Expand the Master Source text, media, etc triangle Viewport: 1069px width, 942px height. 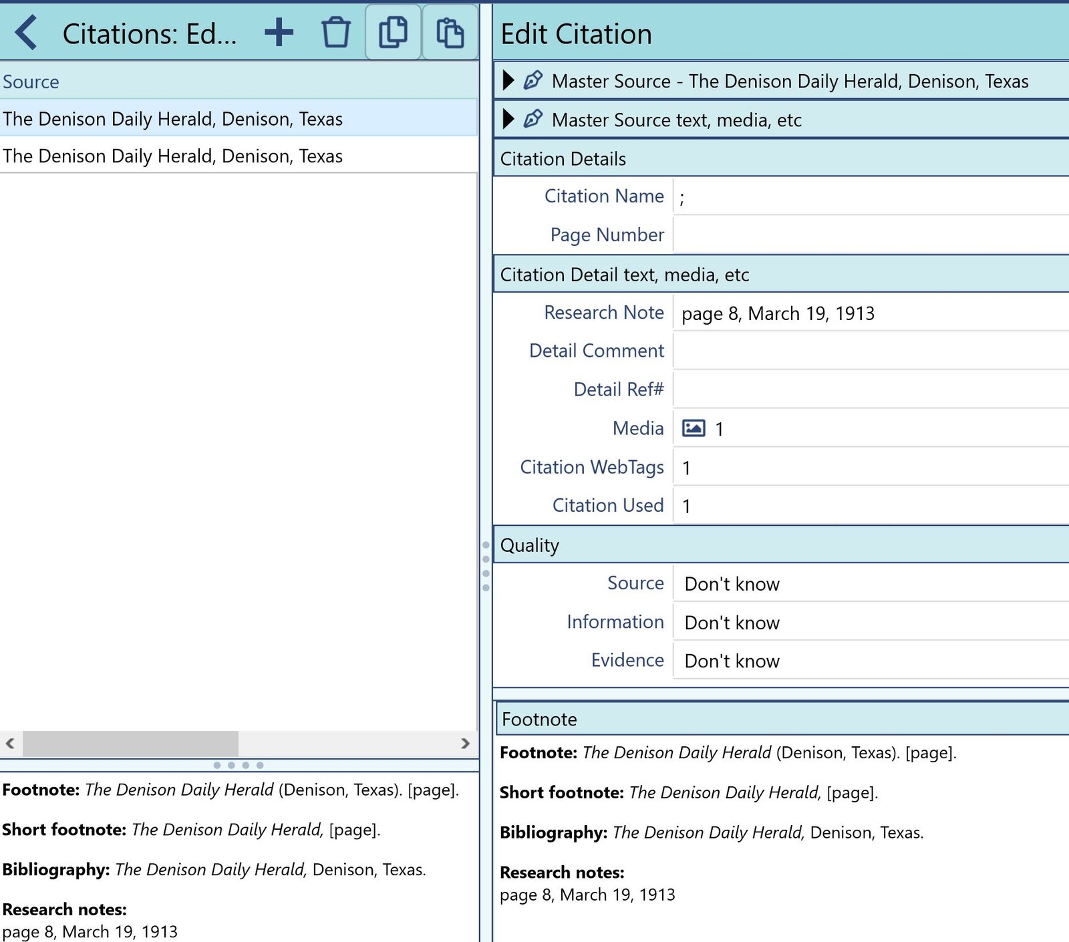coord(508,119)
